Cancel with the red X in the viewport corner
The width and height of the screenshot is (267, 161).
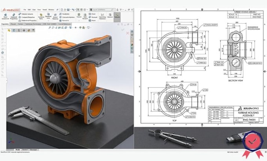127,33
